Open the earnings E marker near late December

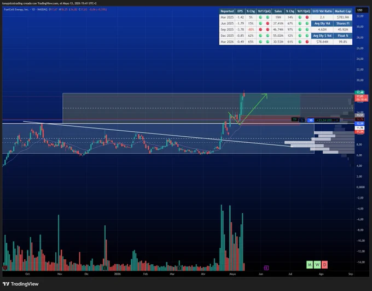[x=105, y=268]
